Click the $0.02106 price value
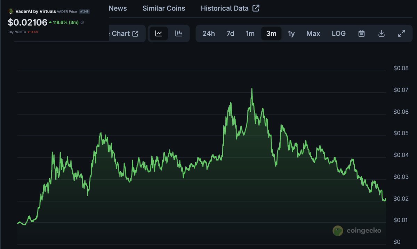 pyautogui.click(x=27, y=22)
